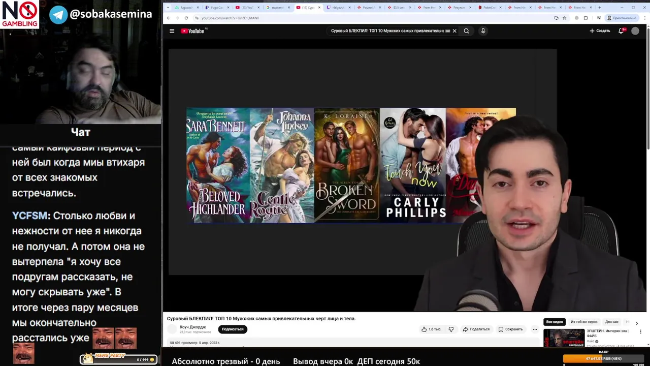The image size is (650, 366).
Task: Open the ЭПШТЕЙН recommended video thumbnail
Action: coord(564,338)
